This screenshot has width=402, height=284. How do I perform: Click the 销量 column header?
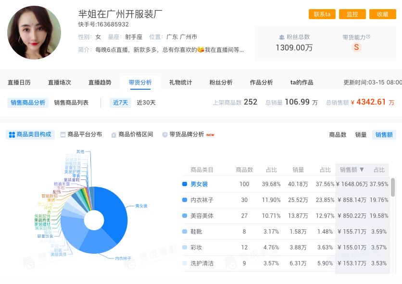[x=298, y=170]
